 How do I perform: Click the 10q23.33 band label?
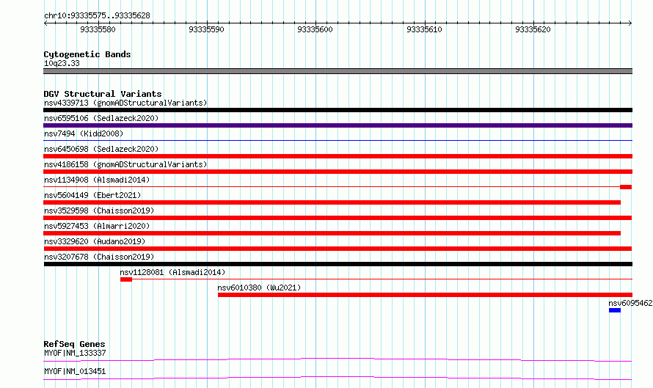coord(62,63)
